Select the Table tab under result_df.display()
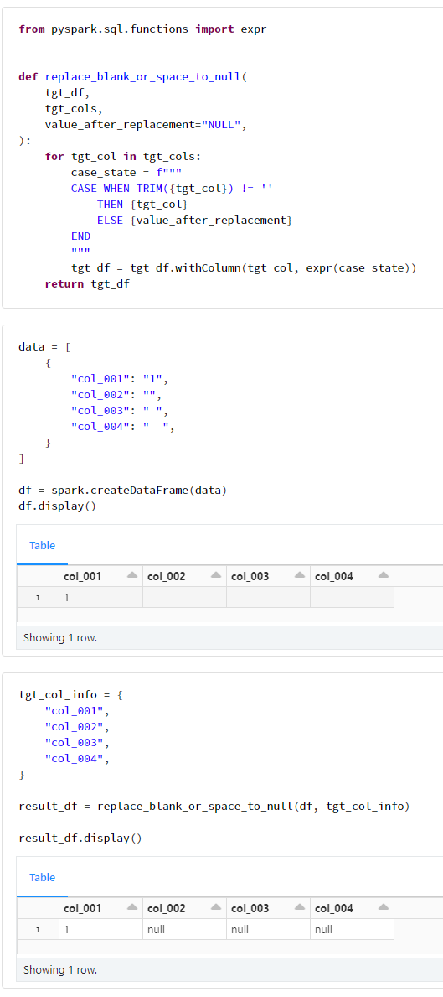443x997 pixels. (x=42, y=877)
